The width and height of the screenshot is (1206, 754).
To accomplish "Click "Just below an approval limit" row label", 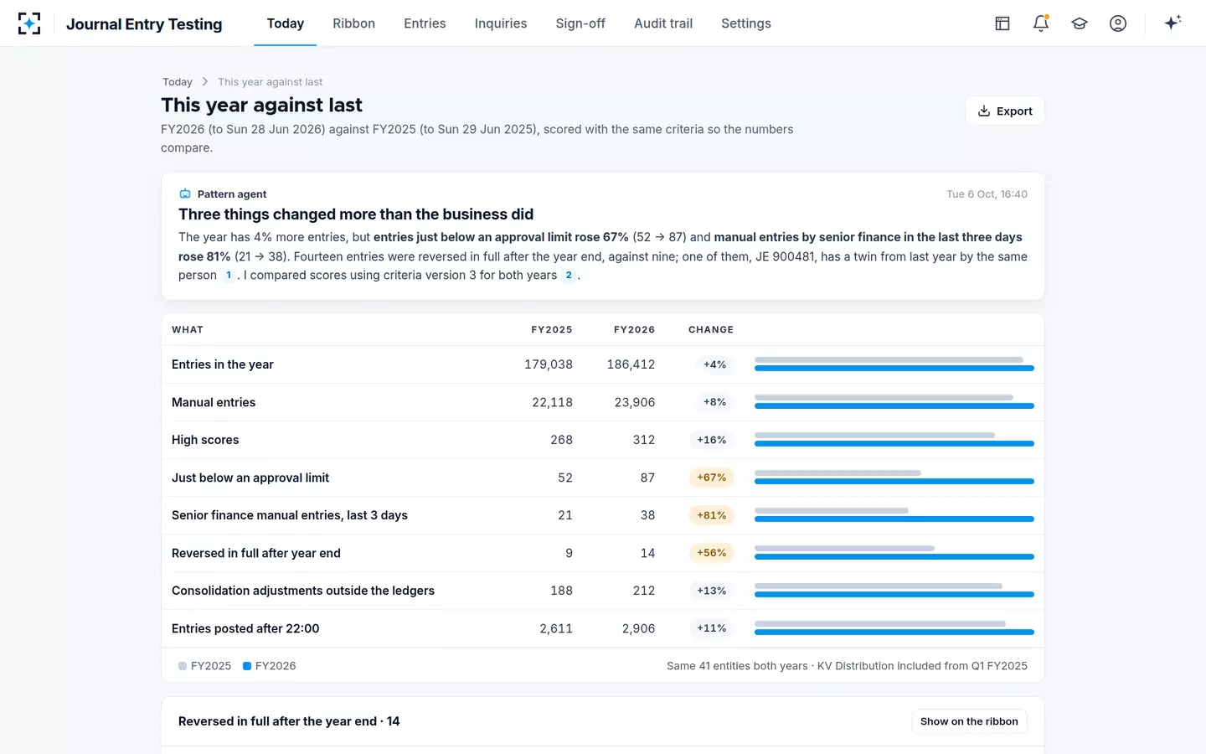I will pos(250,478).
